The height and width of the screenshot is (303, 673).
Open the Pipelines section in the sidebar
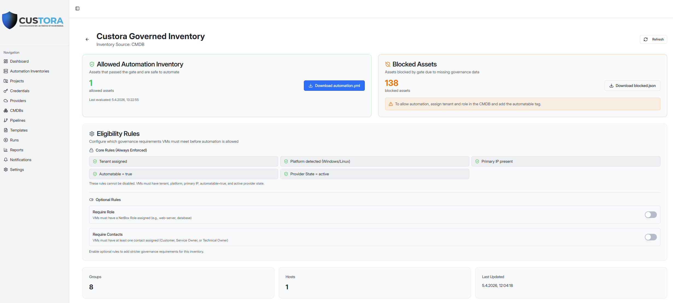pyautogui.click(x=17, y=120)
